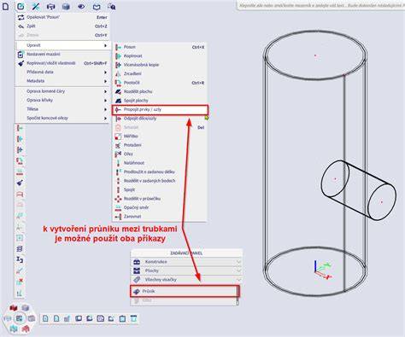The height and width of the screenshot is (337, 405).
Task: Select Prodloužit o zadanou délku entry
Action: (160, 172)
